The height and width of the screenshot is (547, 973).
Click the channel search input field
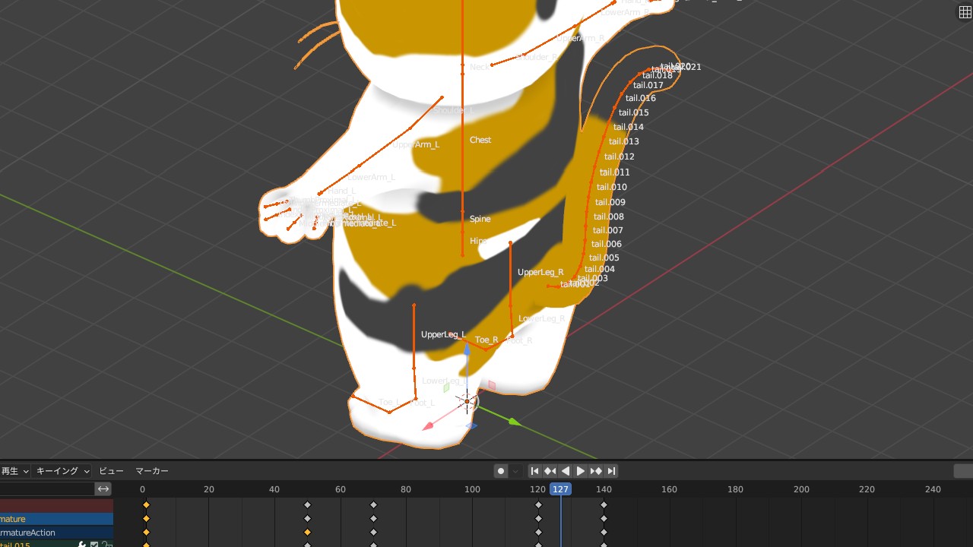[46, 489]
